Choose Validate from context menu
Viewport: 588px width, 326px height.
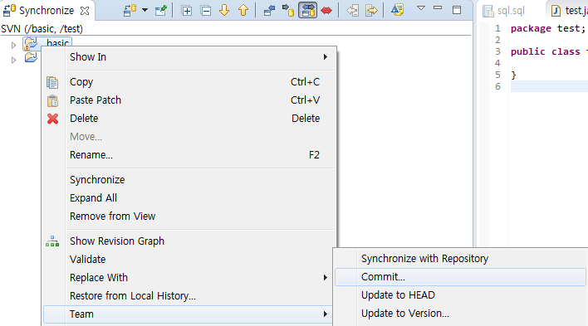pos(189,260)
